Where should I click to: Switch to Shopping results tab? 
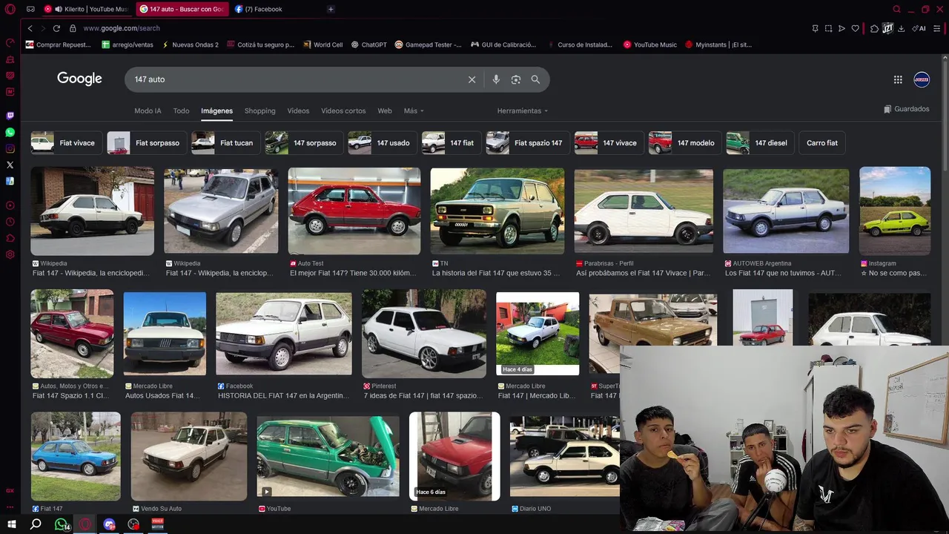(x=260, y=111)
